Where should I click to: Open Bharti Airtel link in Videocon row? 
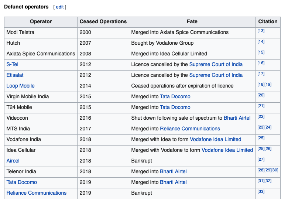(x=237, y=118)
